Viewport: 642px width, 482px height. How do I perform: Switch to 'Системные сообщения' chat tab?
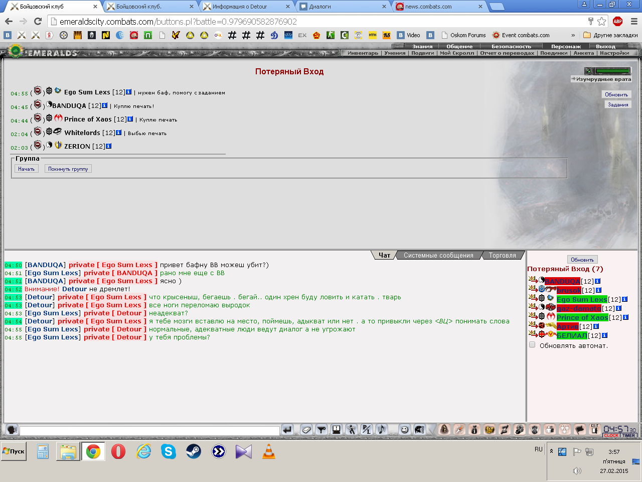click(438, 255)
